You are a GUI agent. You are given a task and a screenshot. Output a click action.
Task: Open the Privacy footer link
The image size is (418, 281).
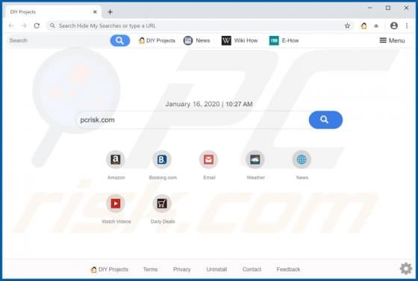pos(182,269)
